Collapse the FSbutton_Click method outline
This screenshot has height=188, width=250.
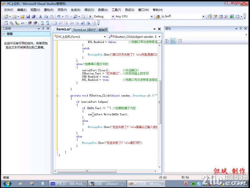[x=57, y=96]
